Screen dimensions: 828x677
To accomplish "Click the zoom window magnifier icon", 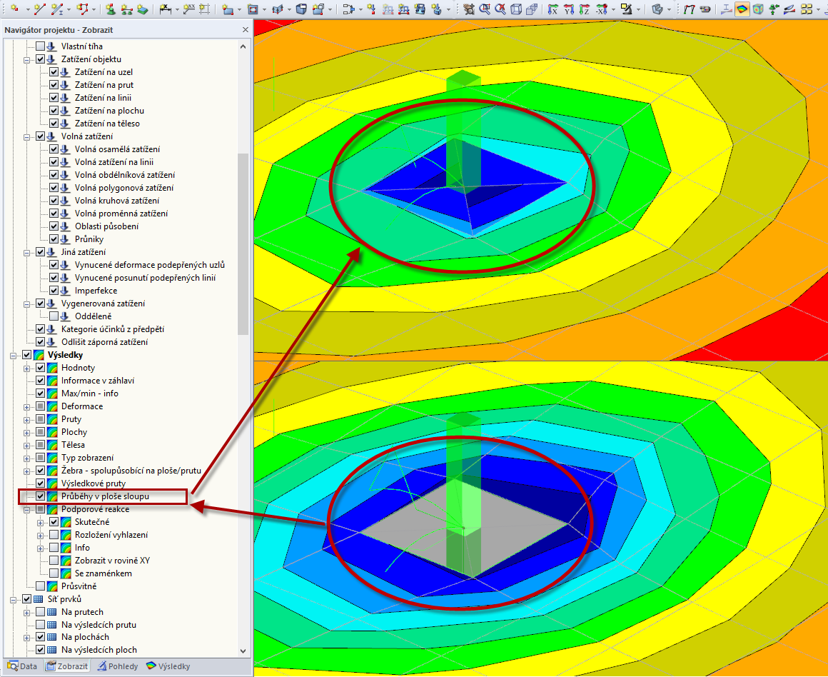I will (x=484, y=9).
